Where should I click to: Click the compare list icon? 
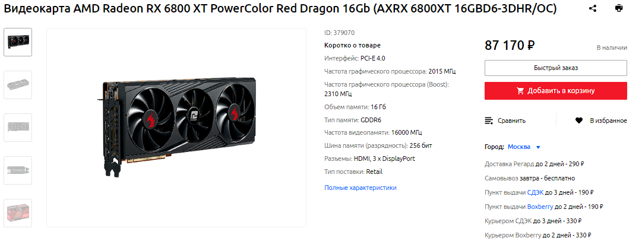pyautogui.click(x=488, y=120)
